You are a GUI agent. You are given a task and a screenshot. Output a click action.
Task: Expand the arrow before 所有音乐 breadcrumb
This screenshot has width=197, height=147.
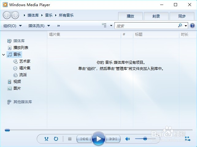(x=56, y=15)
